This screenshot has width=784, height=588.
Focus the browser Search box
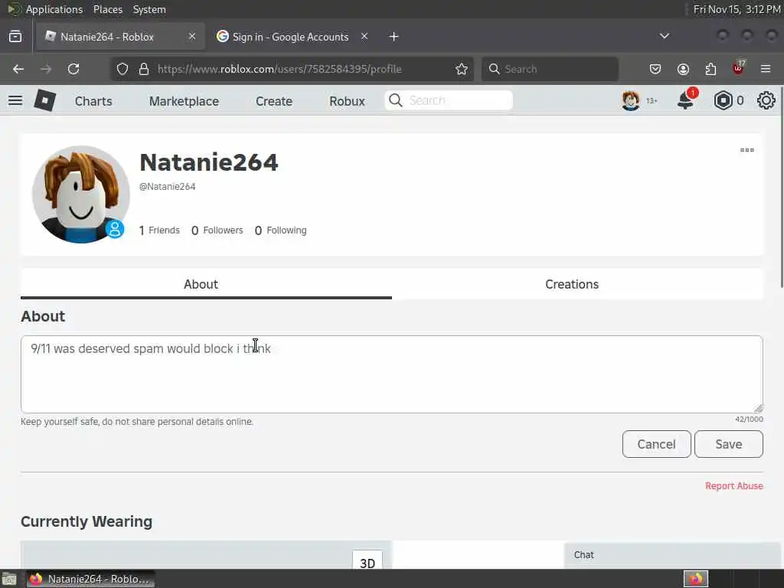click(550, 69)
